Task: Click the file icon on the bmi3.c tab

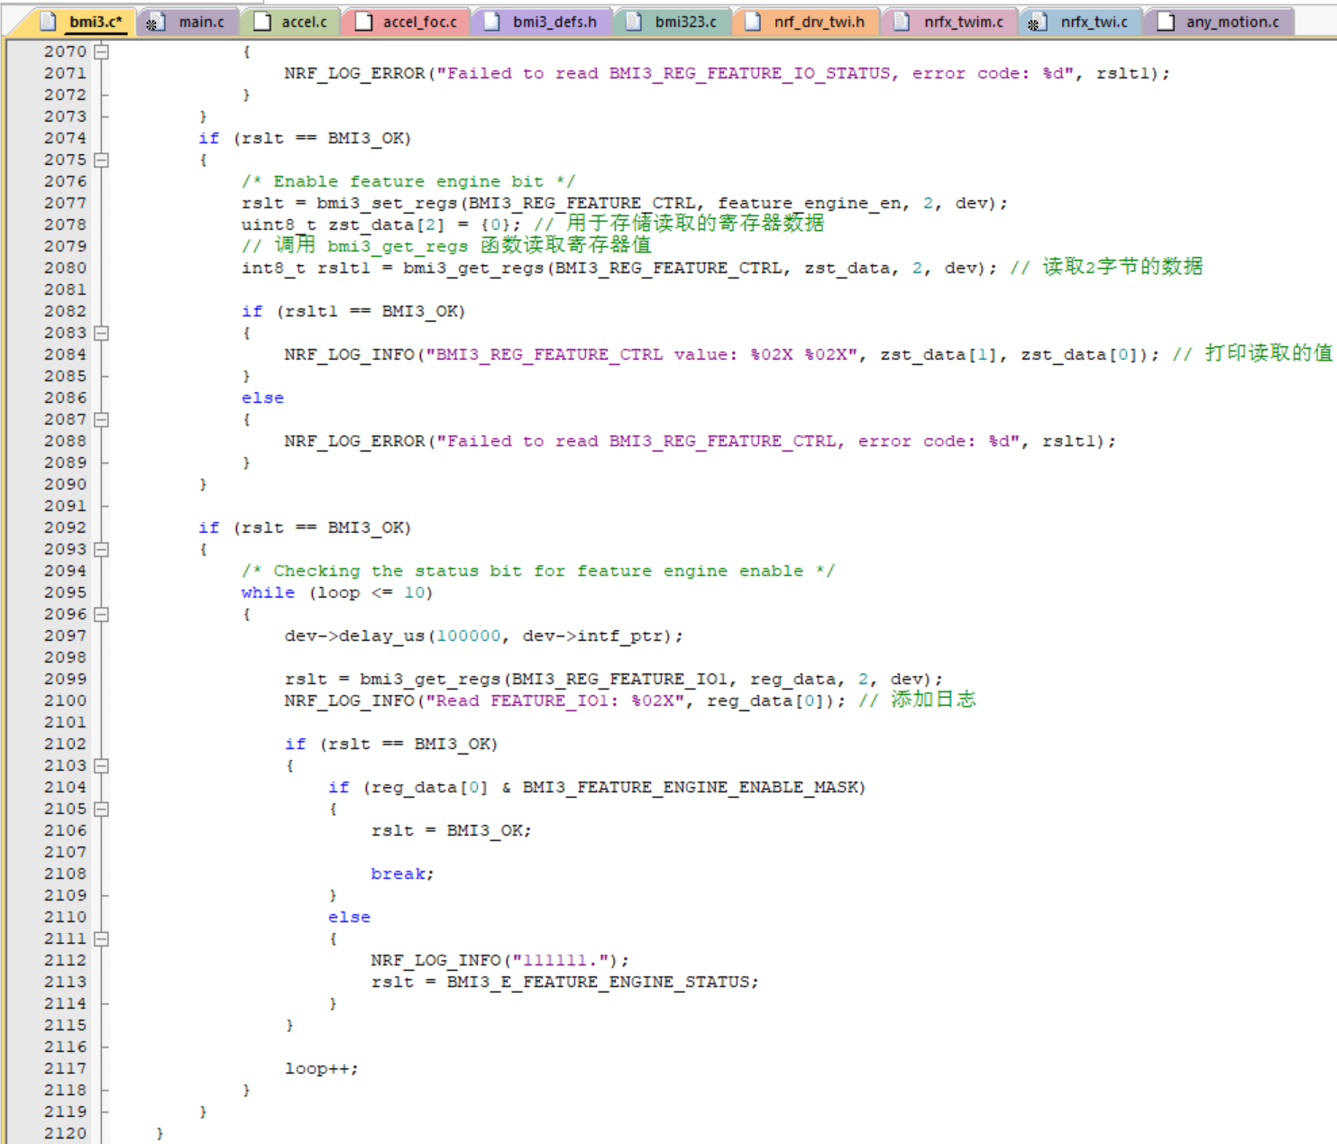Action: tap(48, 22)
